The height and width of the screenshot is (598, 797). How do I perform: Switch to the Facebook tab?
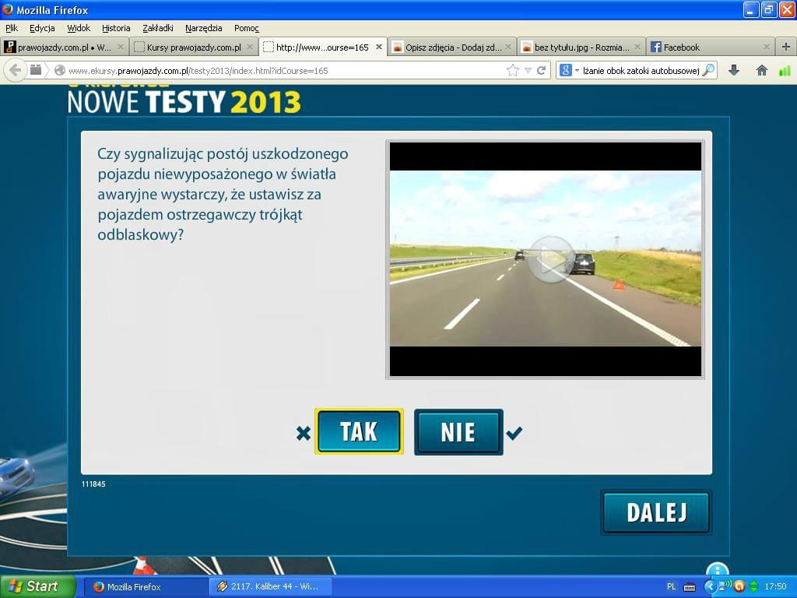click(x=710, y=47)
